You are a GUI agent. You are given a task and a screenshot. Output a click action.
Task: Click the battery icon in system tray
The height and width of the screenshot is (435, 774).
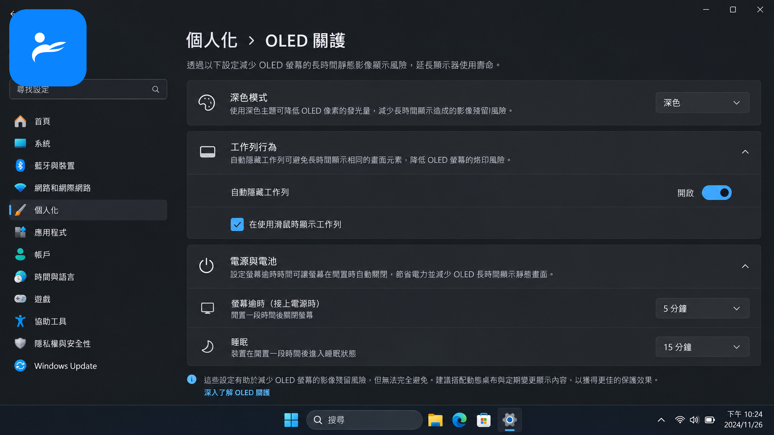tap(710, 420)
